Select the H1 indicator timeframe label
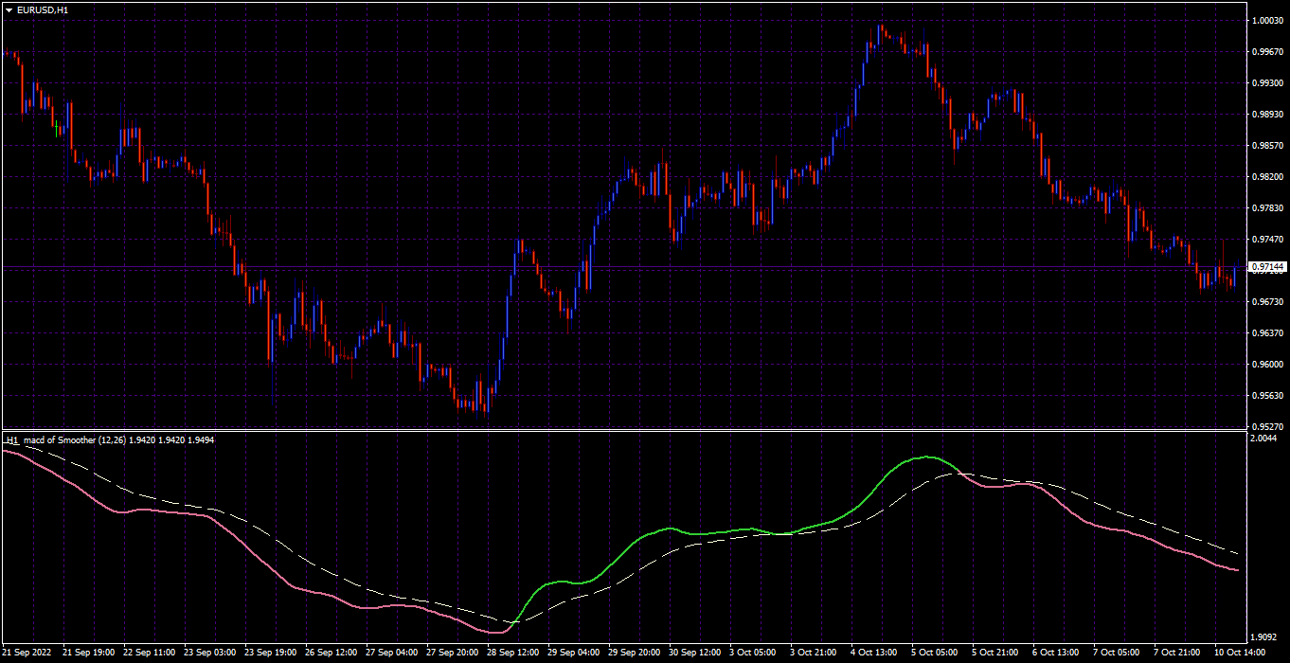The image size is (1290, 663). click(x=11, y=440)
